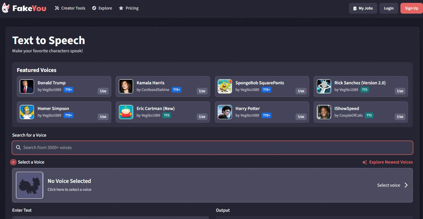Click 'by ConfusedSabine' author text
The width and height of the screenshot is (423, 219).
click(x=153, y=90)
